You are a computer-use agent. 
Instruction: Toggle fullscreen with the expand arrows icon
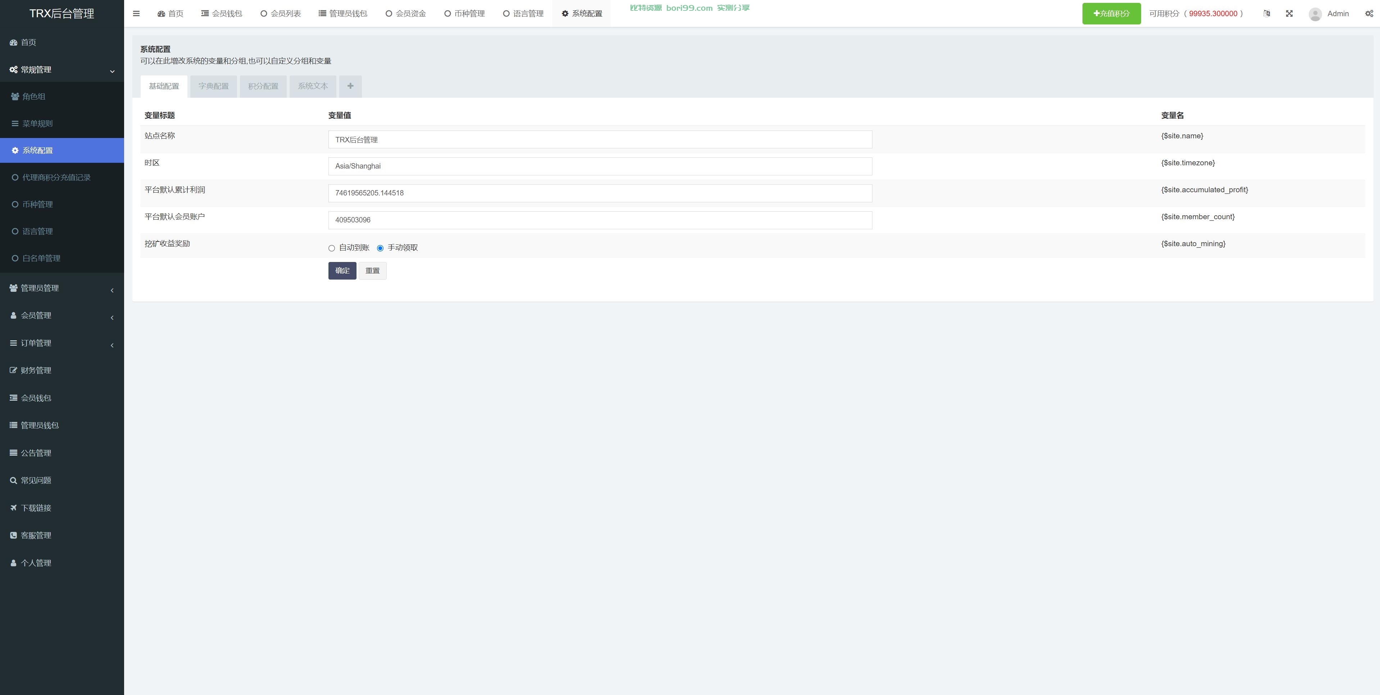[1289, 13]
